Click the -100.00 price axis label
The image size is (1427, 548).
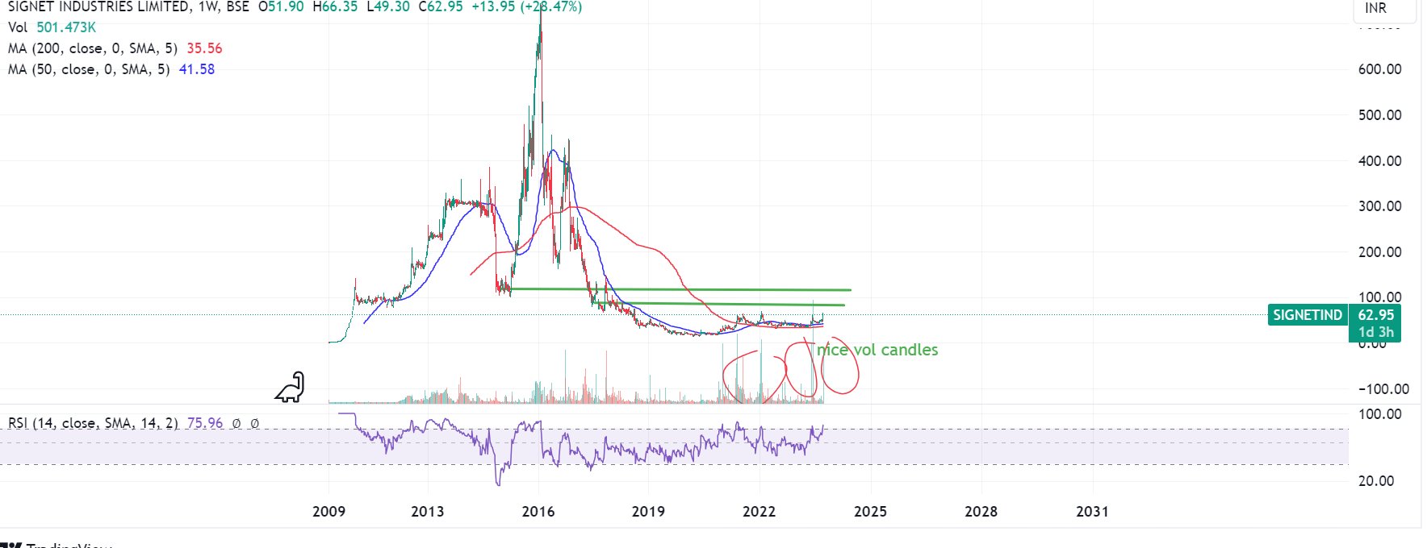1383,389
